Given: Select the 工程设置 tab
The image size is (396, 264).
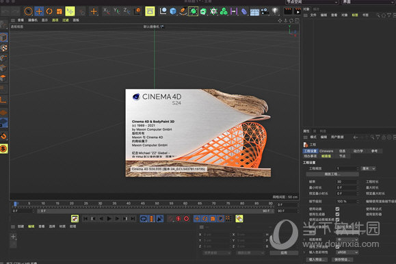Looking at the screenshot, I should 311,151.
